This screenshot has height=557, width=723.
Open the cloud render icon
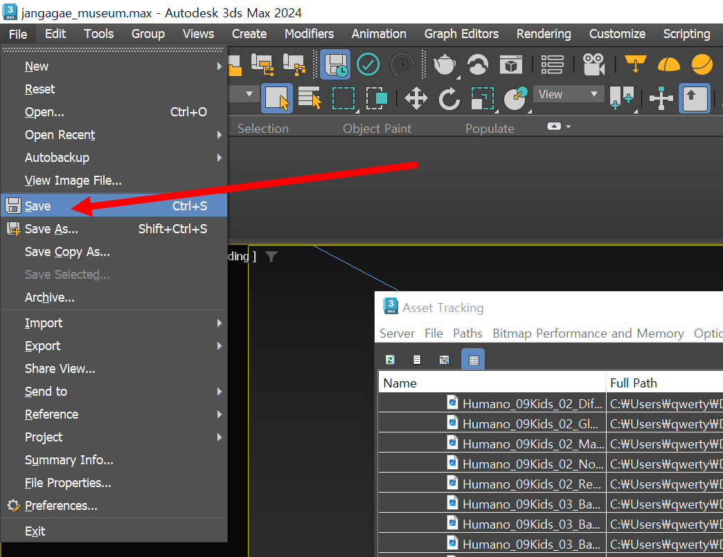pos(478,64)
